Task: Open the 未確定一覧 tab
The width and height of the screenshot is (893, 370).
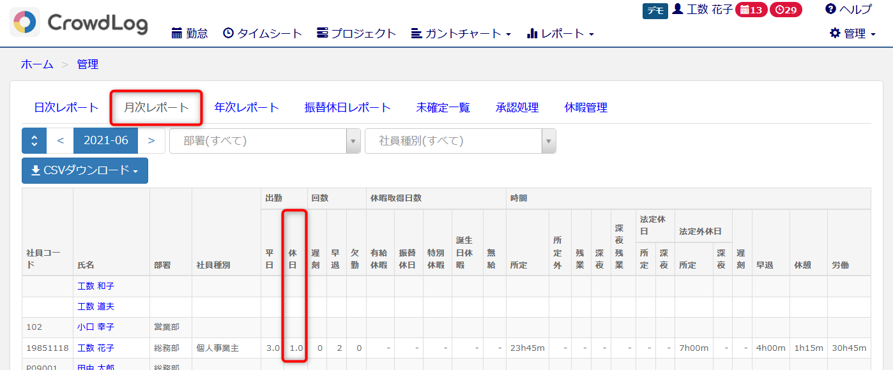Action: (443, 107)
